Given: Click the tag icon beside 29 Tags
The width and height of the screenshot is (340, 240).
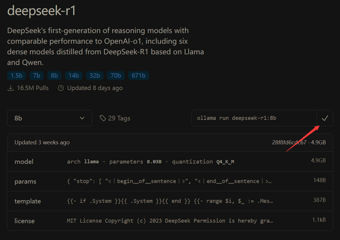Looking at the screenshot, I should pos(103,118).
